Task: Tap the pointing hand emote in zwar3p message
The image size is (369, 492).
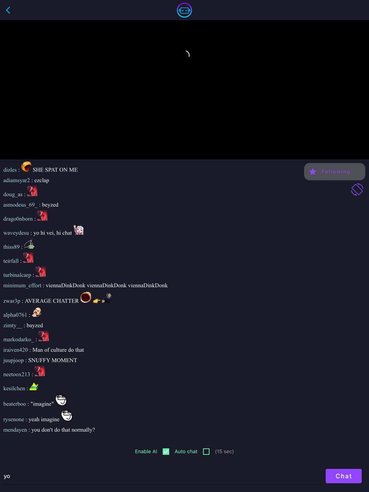Action: pos(97,301)
